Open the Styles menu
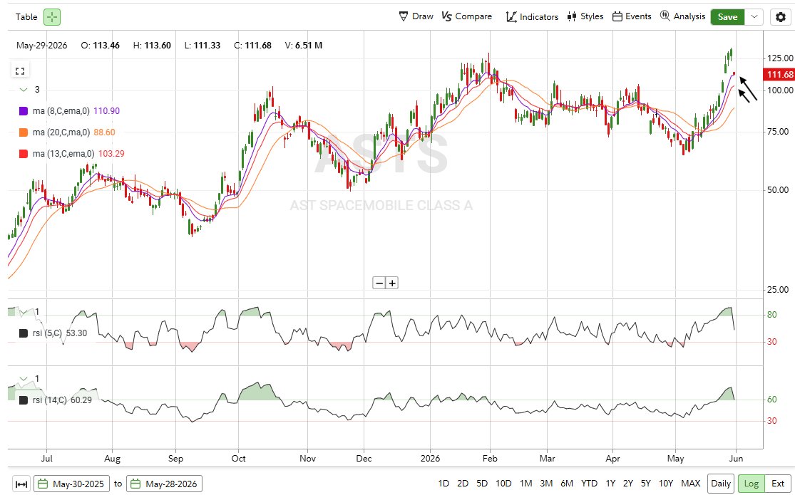 585,16
